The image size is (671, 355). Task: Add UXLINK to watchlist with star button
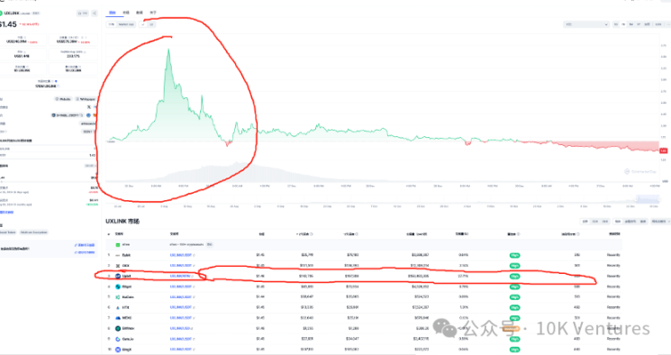[83, 14]
